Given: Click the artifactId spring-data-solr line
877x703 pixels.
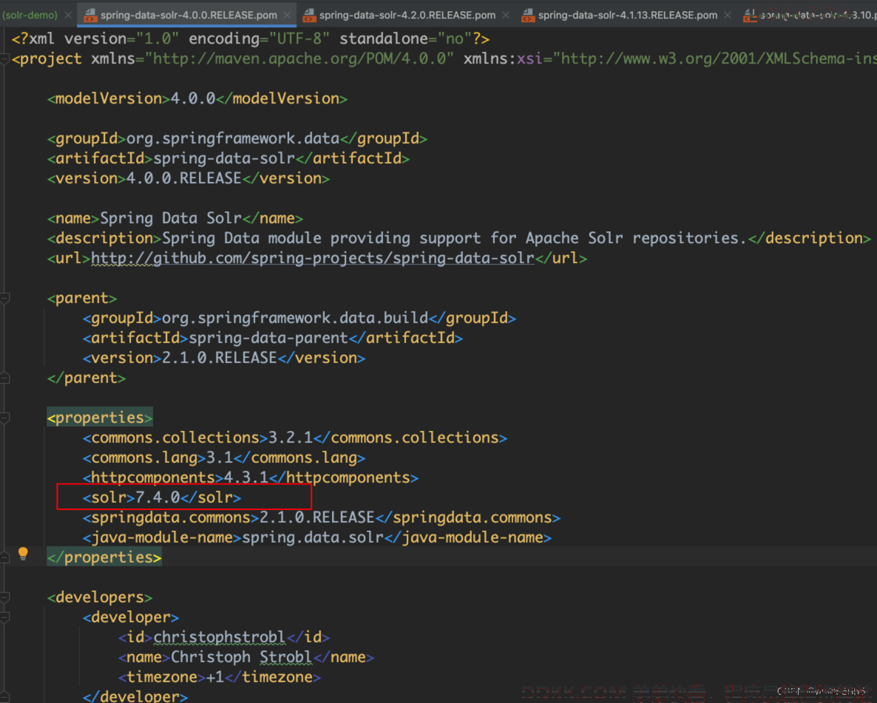Looking at the screenshot, I should (x=228, y=159).
